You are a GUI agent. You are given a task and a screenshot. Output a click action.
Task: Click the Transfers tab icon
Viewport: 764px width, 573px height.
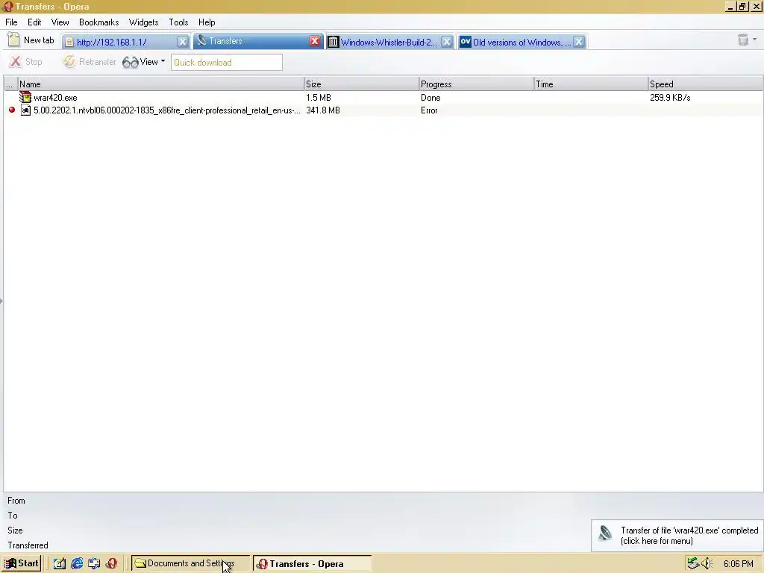(201, 40)
